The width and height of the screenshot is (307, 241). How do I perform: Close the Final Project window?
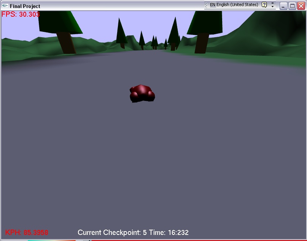click(301, 6)
